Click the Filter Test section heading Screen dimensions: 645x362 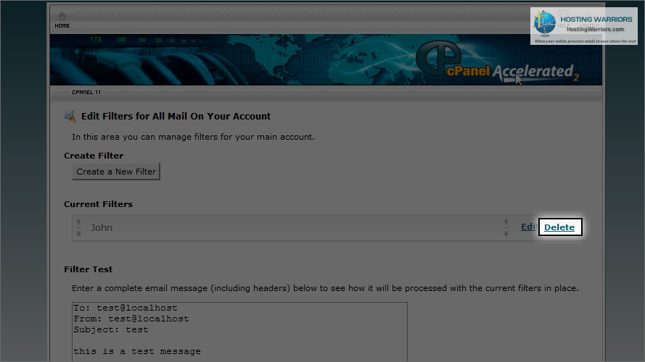[88, 269]
